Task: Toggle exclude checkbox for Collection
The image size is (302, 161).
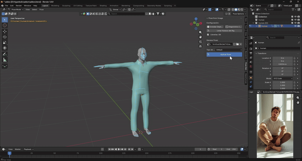Action: point(292,17)
